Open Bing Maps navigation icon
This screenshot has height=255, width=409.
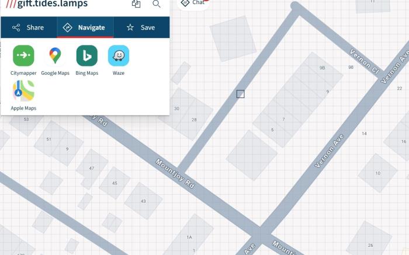[87, 55]
